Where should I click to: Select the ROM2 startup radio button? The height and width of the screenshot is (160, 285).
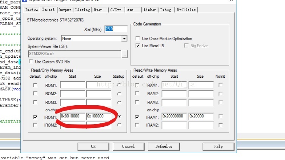coord(119,94)
